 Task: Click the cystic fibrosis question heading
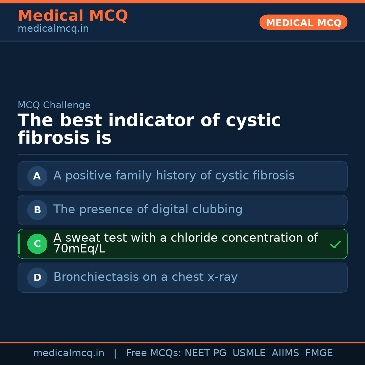click(149, 129)
